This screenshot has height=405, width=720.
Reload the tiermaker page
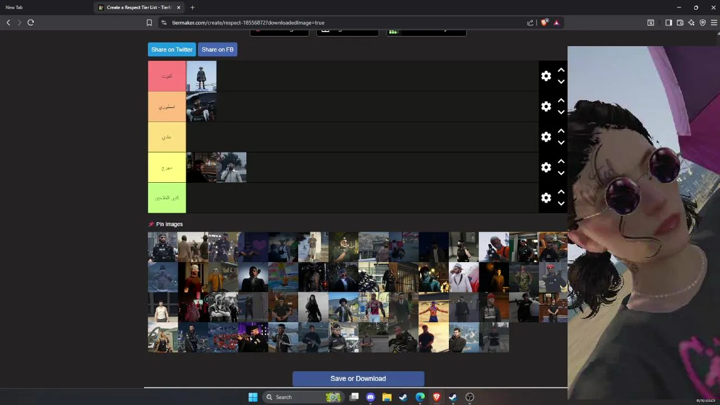pyautogui.click(x=31, y=22)
